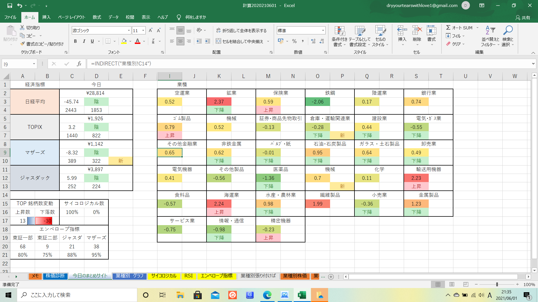Toggle Bold formatting

(75, 41)
